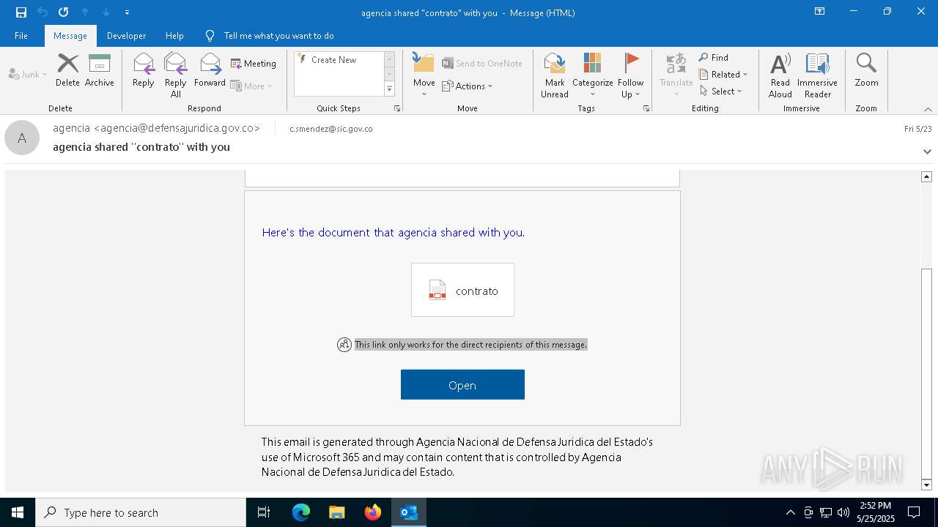
Task: Click the link-restriction notice text
Action: click(471, 345)
